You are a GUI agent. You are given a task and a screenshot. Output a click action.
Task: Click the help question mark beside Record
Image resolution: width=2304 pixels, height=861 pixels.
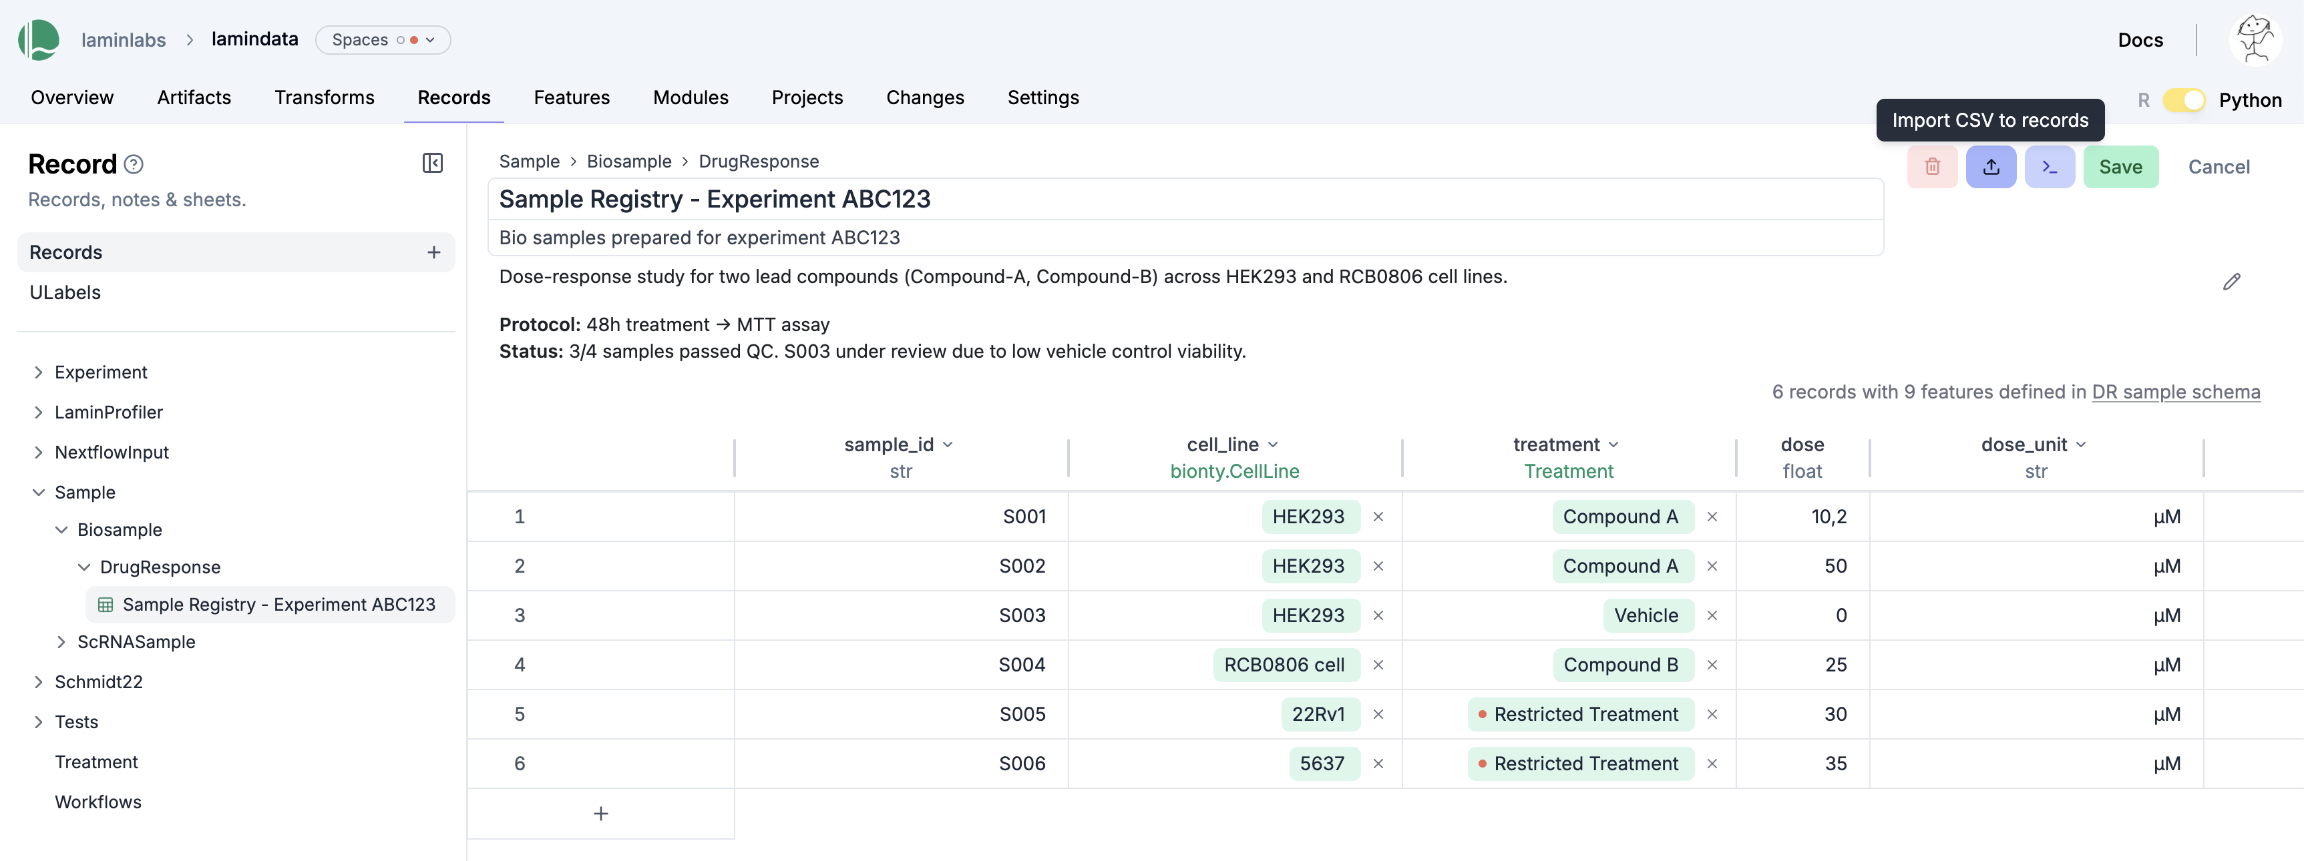click(x=134, y=164)
